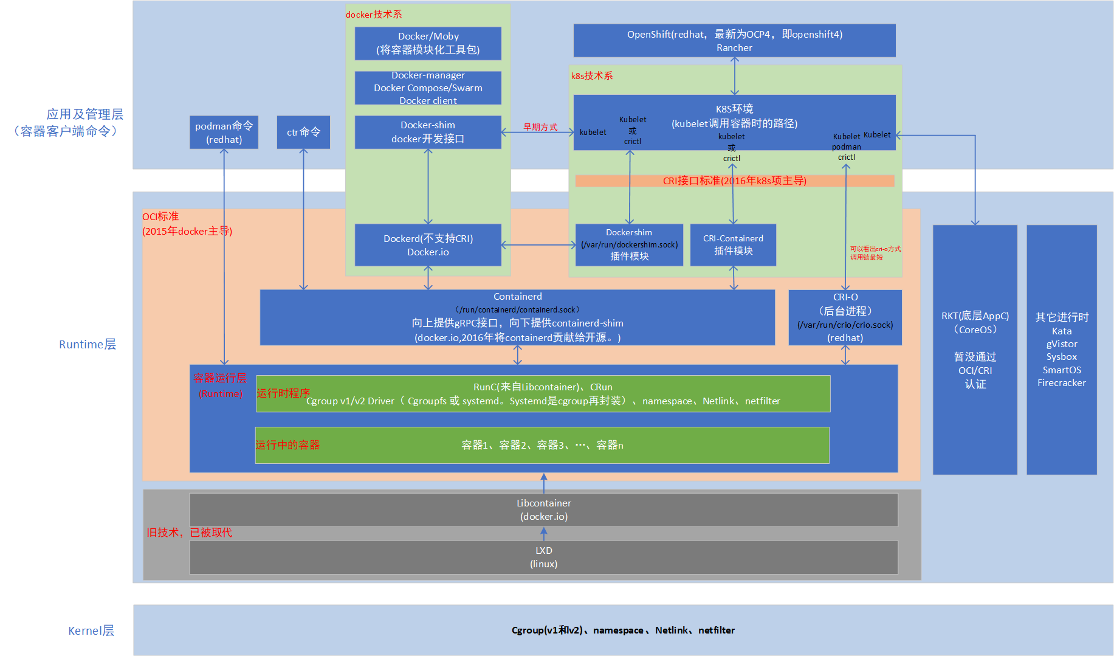The image size is (1114, 656).
Task: Select the RunC、CRun green bar
Action: (x=543, y=394)
